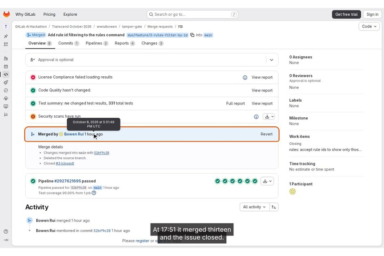The height and width of the screenshot is (256, 384).
Task: Click the grid-plus icon in left sidebar
Action: 6,44
